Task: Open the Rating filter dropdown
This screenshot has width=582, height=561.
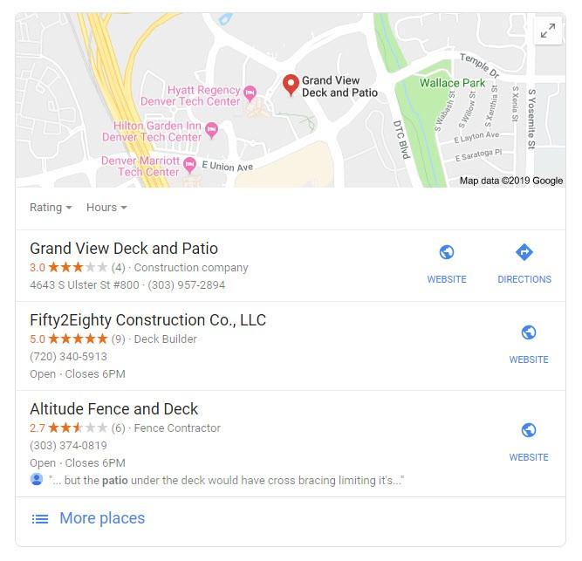Action: [x=51, y=208]
